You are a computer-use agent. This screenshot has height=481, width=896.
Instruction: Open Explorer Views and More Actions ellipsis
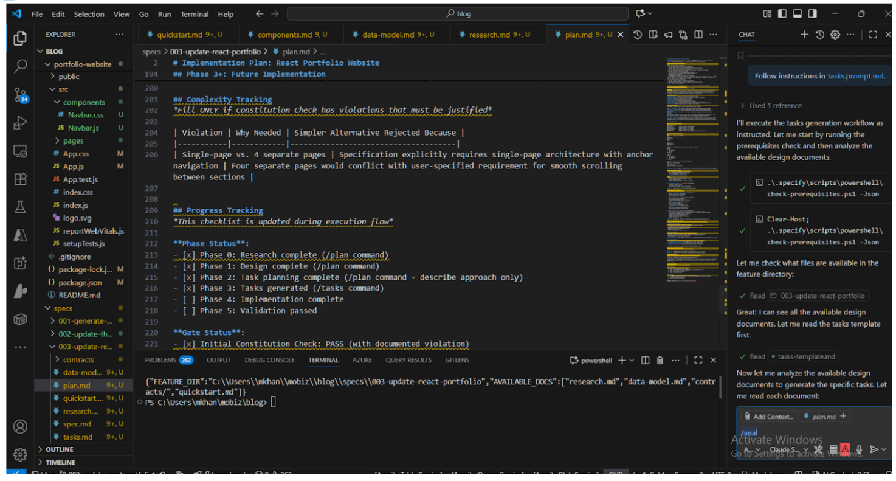click(x=119, y=35)
